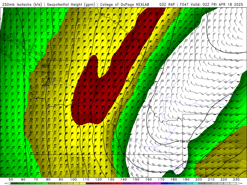
Task: Click the 120 value on the color scale
Action: pyautogui.click(x=98, y=179)
